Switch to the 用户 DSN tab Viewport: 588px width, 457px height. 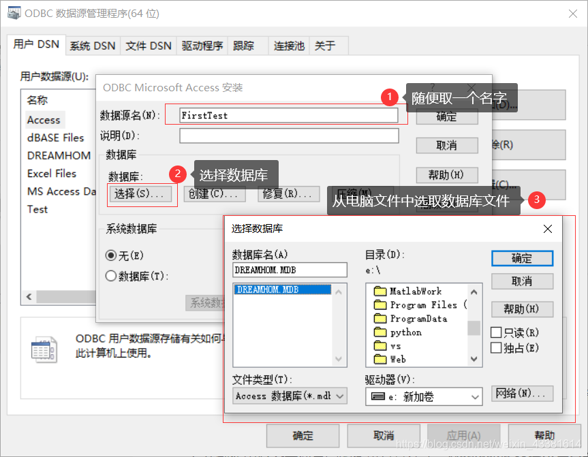pyautogui.click(x=36, y=45)
